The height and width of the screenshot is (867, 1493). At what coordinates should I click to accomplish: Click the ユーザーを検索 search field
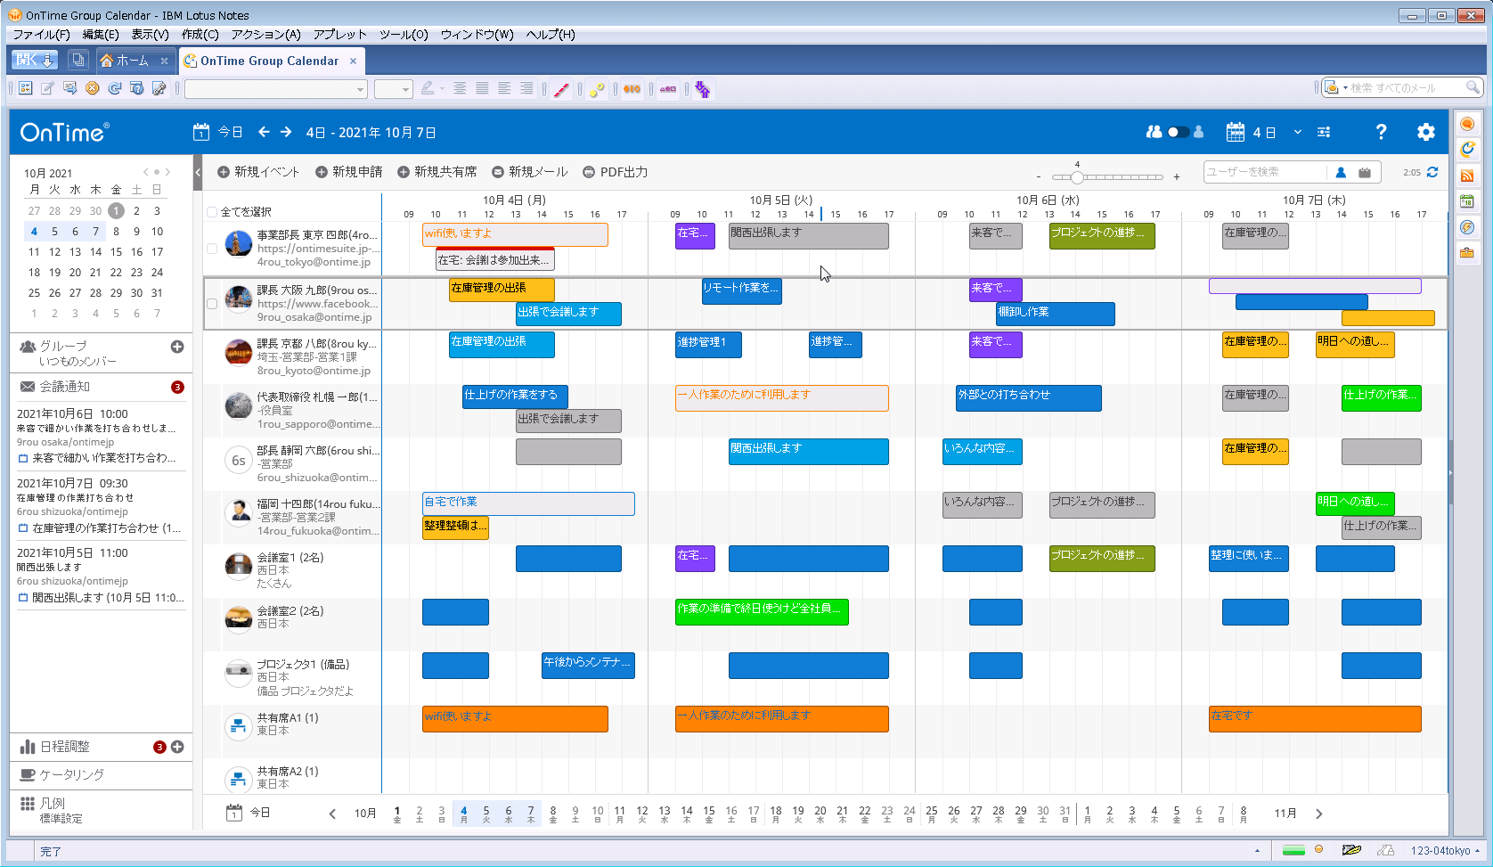1263,172
